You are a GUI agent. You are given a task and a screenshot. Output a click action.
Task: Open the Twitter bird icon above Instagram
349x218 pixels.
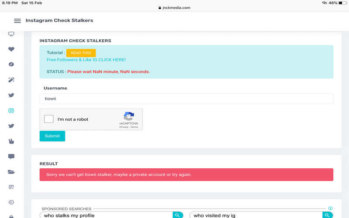tap(11, 95)
